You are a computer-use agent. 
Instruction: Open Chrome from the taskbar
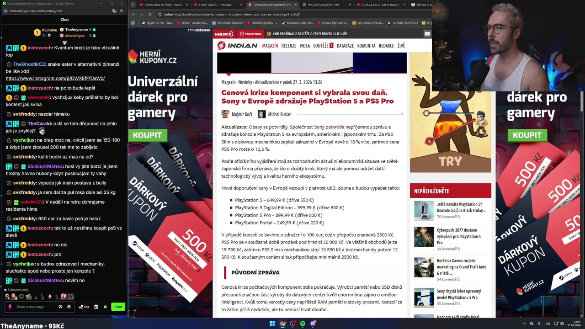pos(283,324)
